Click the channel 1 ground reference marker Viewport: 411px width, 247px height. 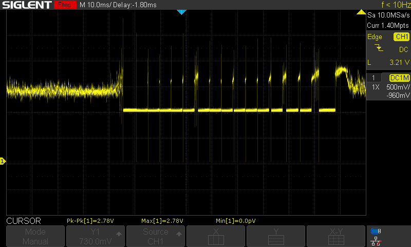[x=3, y=161]
